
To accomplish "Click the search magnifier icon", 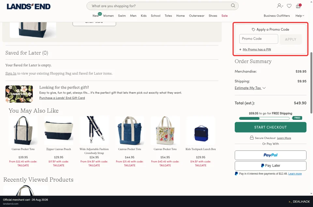I will pos(233,6).
